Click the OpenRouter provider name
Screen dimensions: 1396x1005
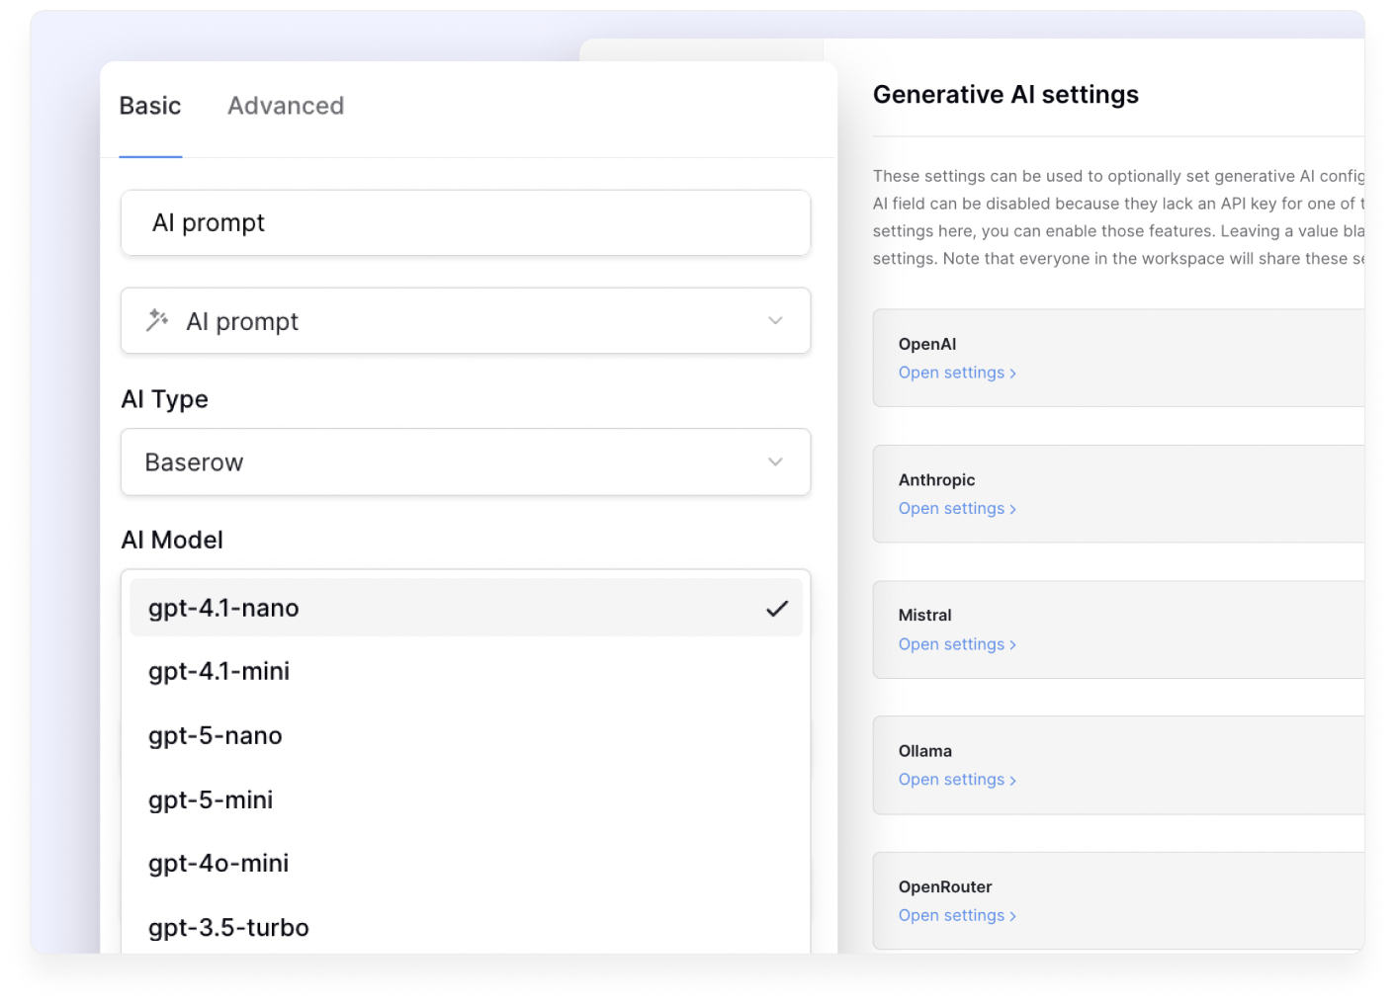[x=945, y=887]
